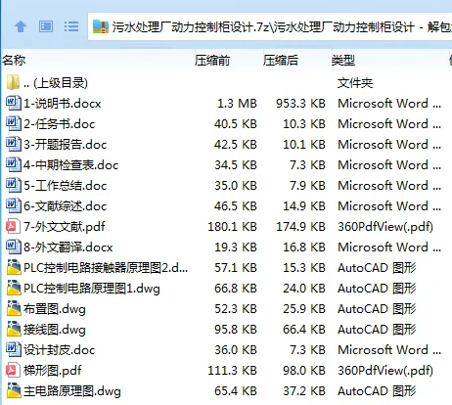Image resolution: width=452 pixels, height=405 pixels.
Task: Sort by 压缩后 column header
Action: coord(281,60)
